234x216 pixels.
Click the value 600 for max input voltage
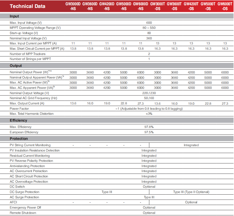(x=149, y=23)
